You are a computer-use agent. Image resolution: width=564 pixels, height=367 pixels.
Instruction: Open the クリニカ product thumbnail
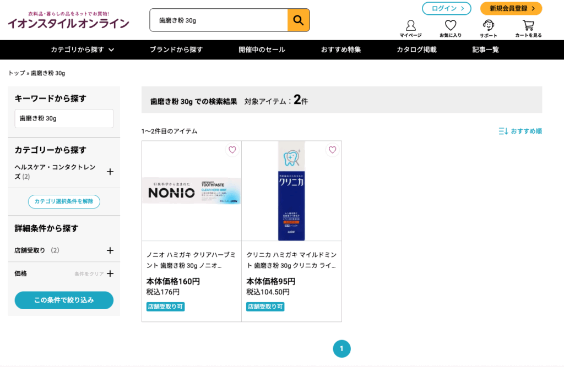click(x=291, y=191)
